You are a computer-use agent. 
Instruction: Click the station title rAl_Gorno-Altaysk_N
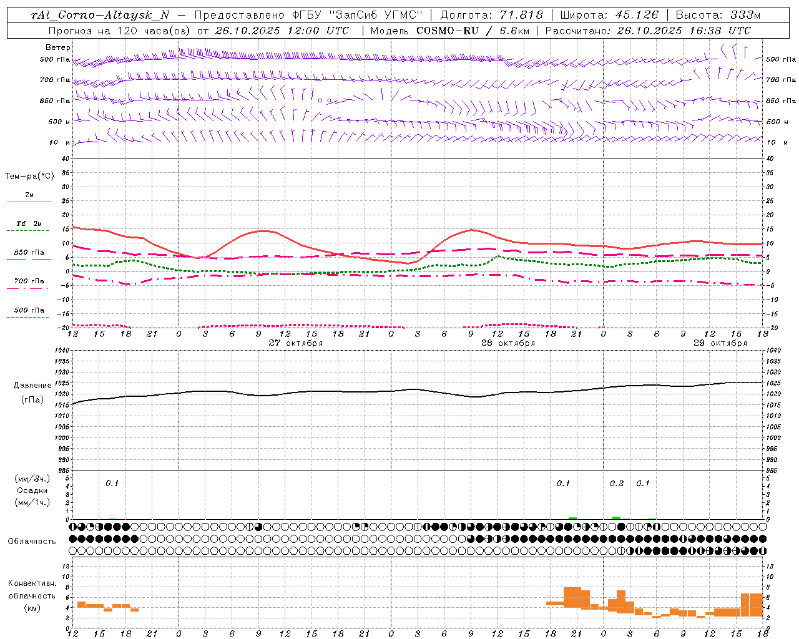[x=100, y=16]
